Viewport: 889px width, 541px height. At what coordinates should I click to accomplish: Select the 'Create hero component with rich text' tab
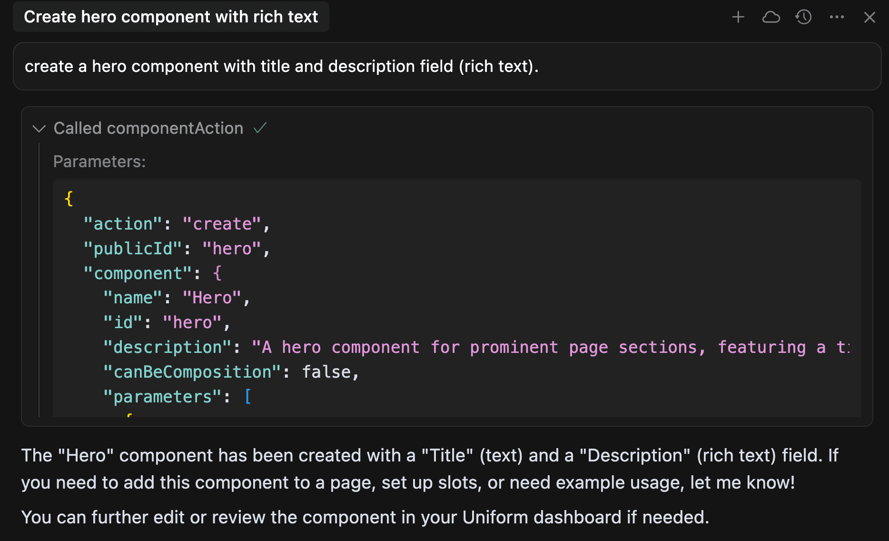(x=171, y=17)
